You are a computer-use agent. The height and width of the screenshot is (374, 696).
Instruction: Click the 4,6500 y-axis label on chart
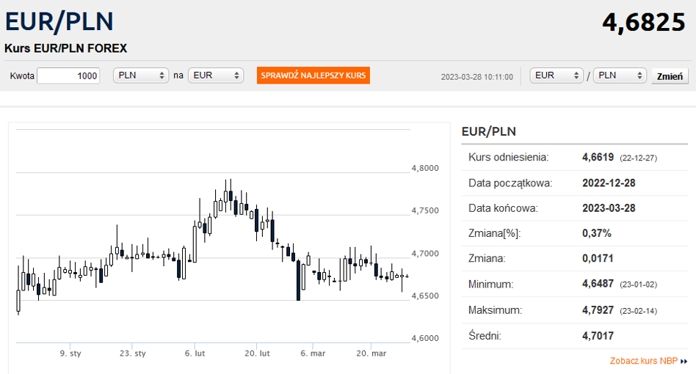pyautogui.click(x=425, y=296)
